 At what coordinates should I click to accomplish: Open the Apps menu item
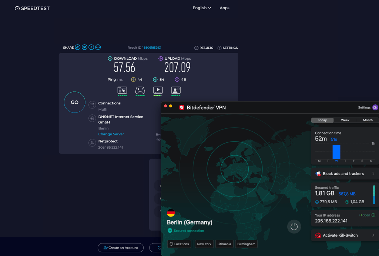[x=224, y=8]
